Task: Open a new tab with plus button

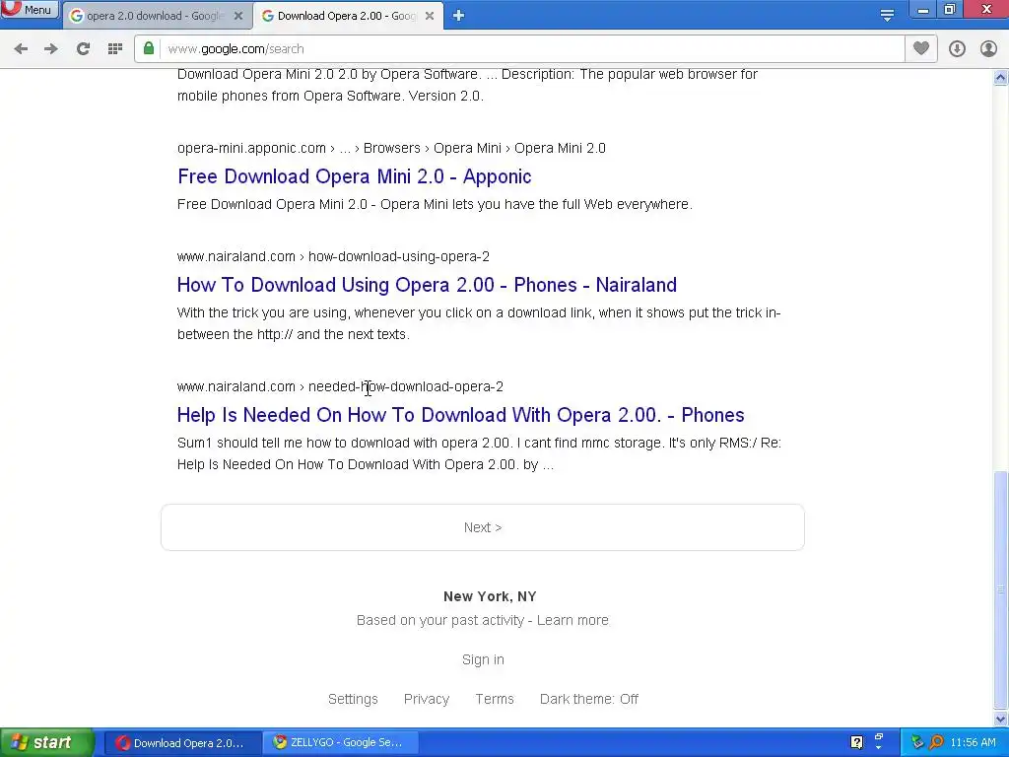Action: coord(458,16)
